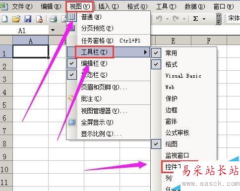Click the Undo arrow icon
Image resolution: width=240 pixels, height=191 pixels.
(159, 18)
